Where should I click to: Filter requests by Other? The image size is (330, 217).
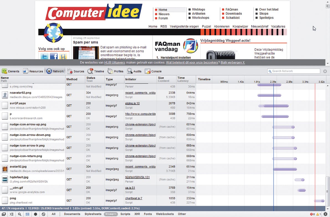(182, 214)
